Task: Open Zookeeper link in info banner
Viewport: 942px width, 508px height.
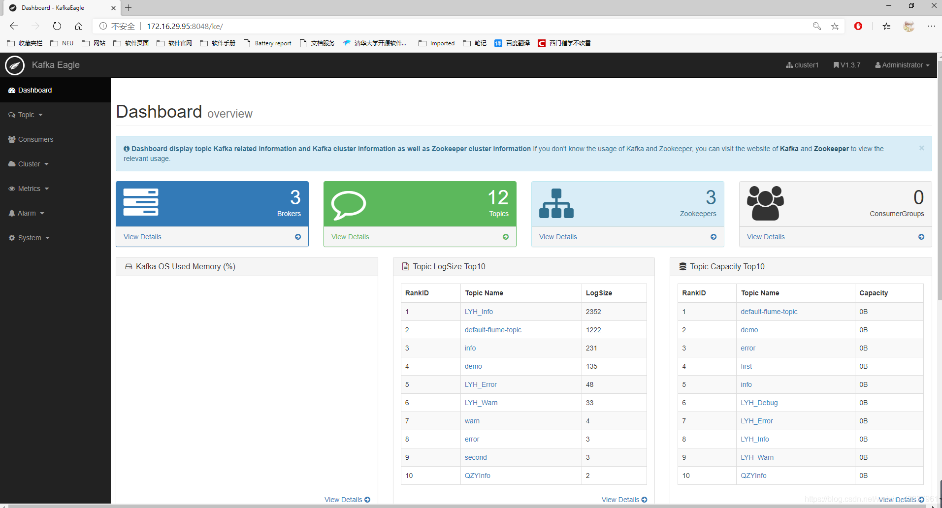Action: 831,149
